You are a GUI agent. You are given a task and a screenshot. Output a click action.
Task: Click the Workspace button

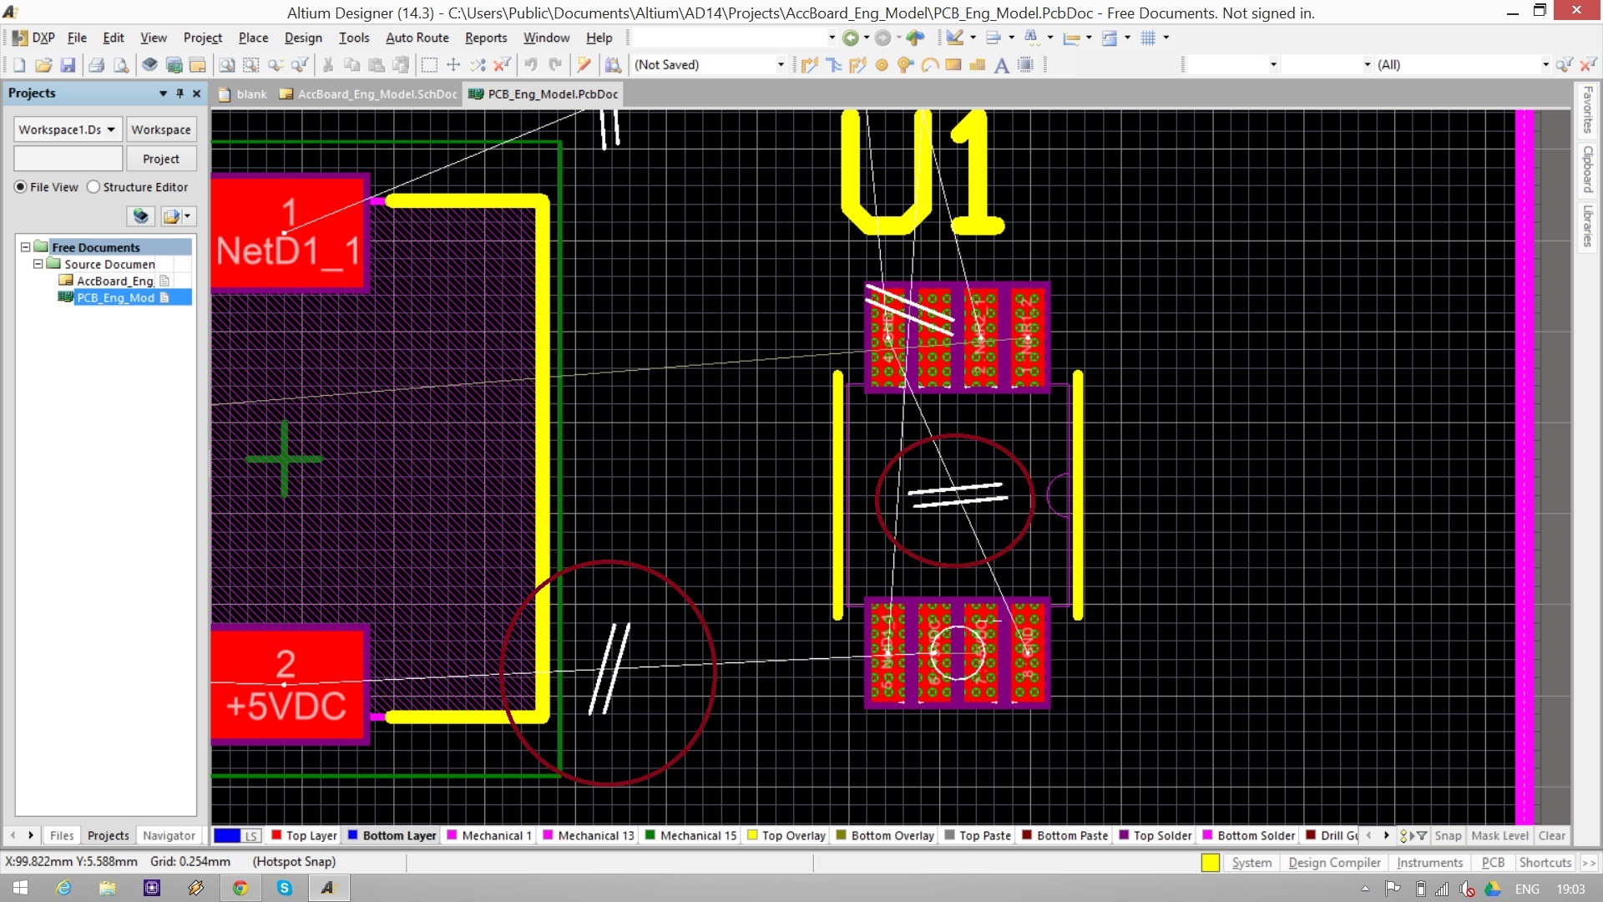[161, 129]
